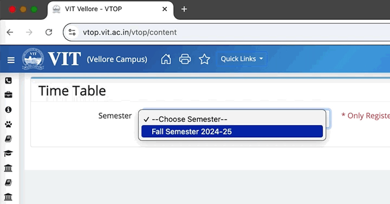
Task: Open the graduation cap sidebar icon
Action: pos(8,153)
